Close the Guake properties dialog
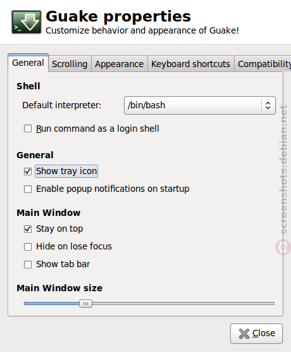The width and height of the screenshot is (291, 352). (256, 334)
